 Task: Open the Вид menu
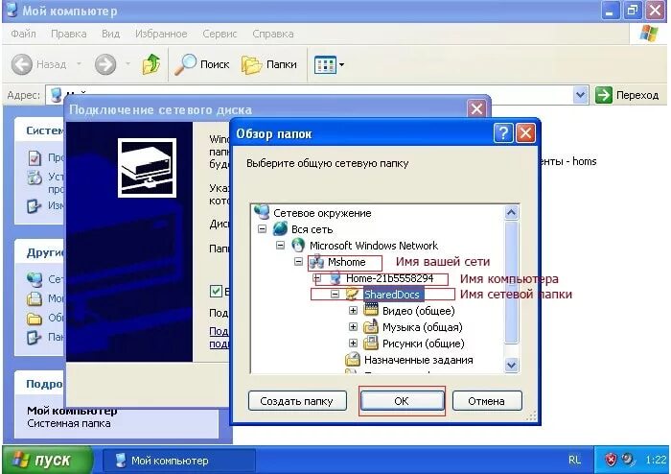[110, 34]
